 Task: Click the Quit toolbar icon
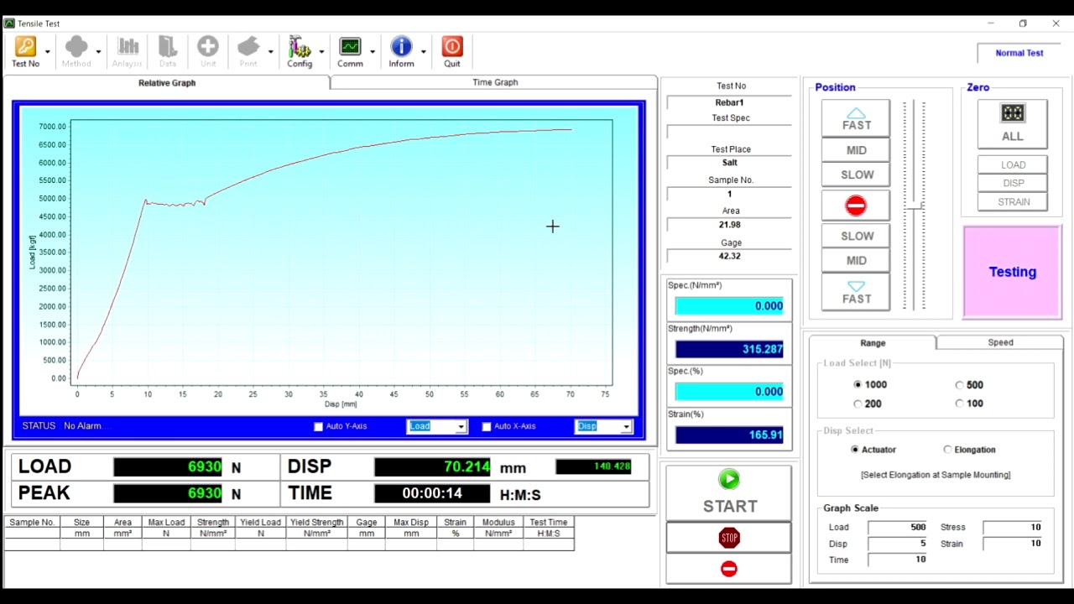(452, 52)
